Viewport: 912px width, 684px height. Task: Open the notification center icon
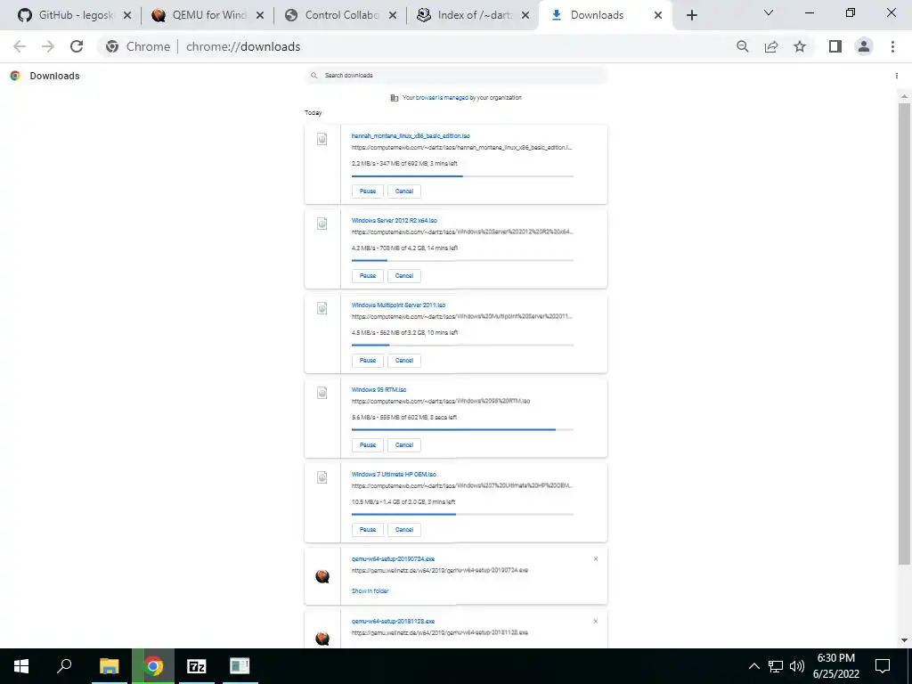pyautogui.click(x=883, y=666)
